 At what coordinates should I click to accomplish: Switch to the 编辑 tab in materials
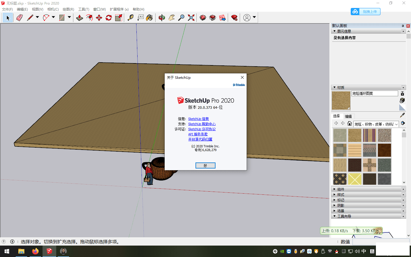(x=348, y=116)
